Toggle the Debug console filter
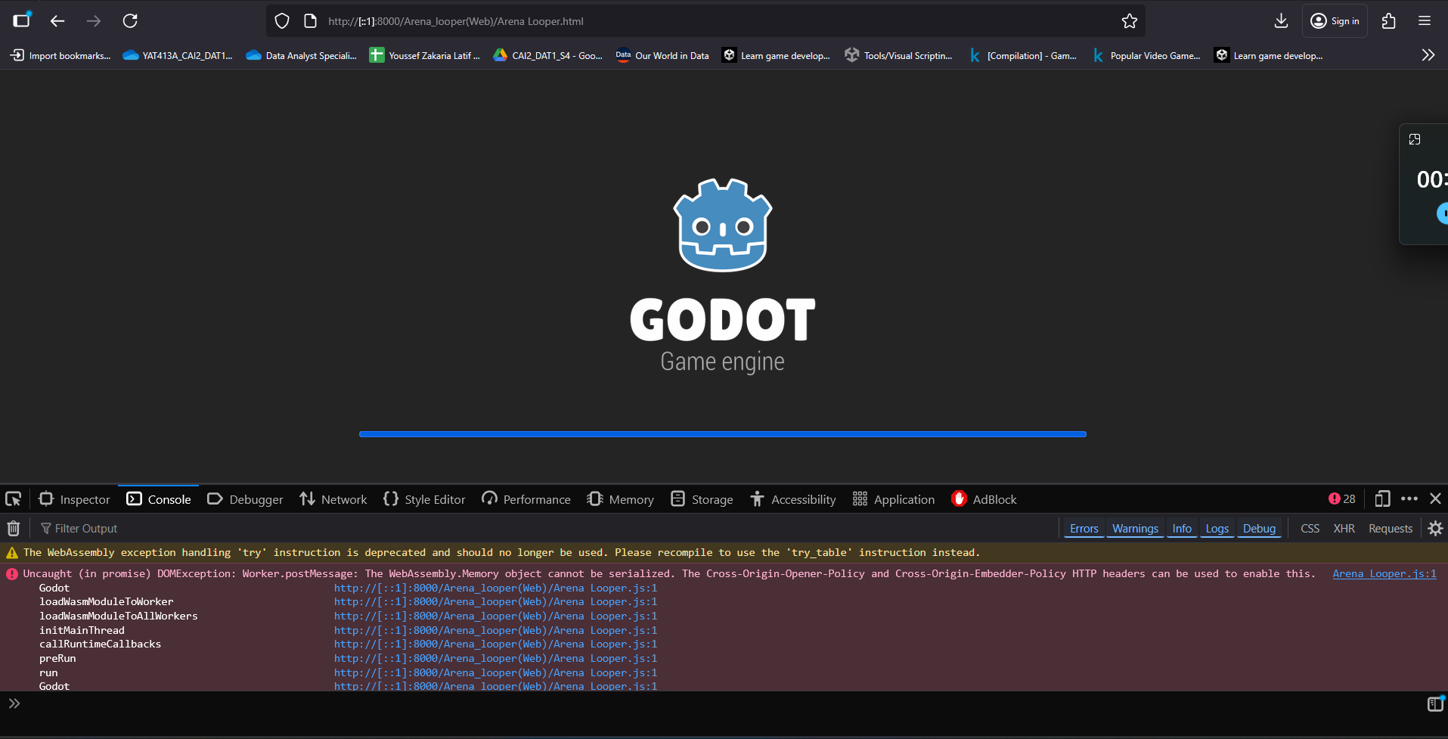1448x739 pixels. (1259, 529)
